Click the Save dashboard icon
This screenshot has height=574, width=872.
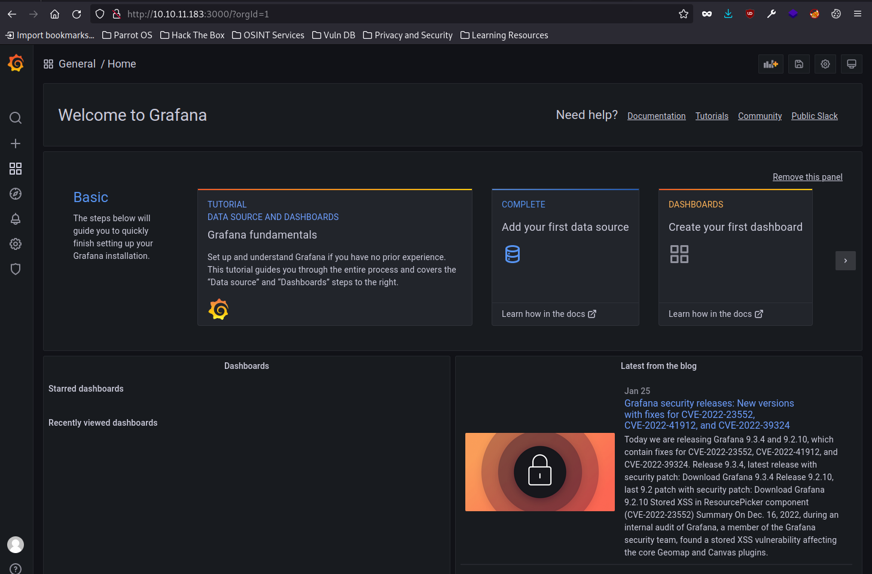click(x=798, y=64)
